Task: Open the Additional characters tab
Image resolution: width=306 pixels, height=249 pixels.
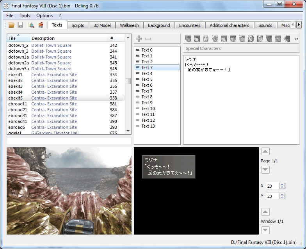Action: (229, 25)
